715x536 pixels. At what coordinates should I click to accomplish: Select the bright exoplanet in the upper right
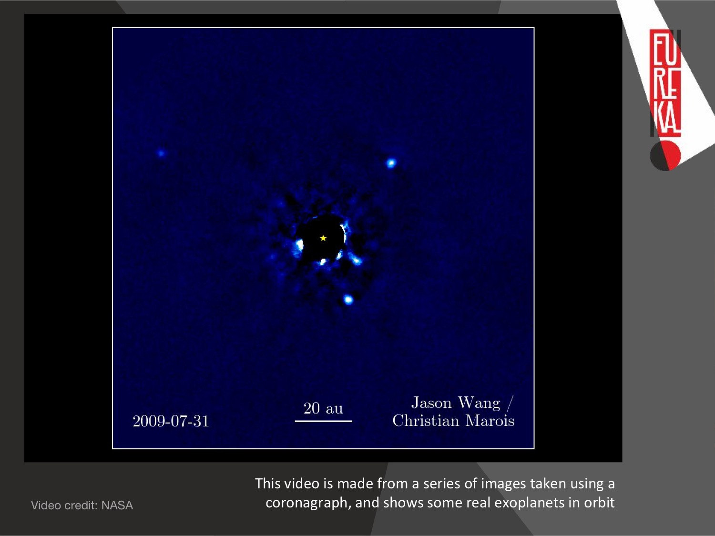[x=391, y=163]
